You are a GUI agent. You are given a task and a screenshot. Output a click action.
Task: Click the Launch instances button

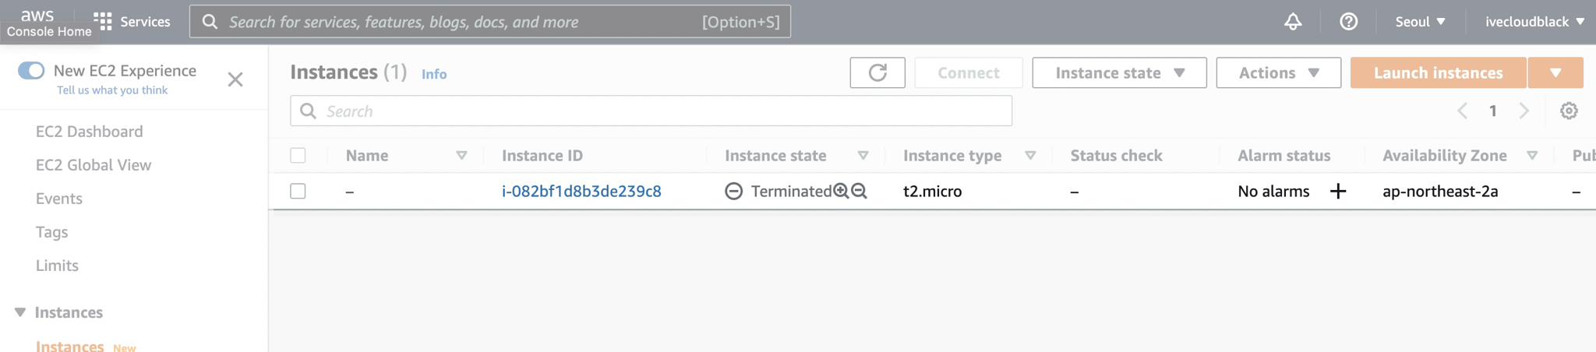tap(1438, 72)
